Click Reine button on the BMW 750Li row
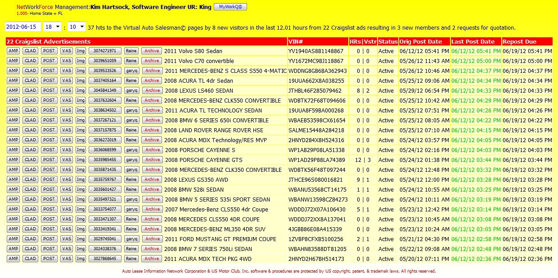 click(131, 249)
